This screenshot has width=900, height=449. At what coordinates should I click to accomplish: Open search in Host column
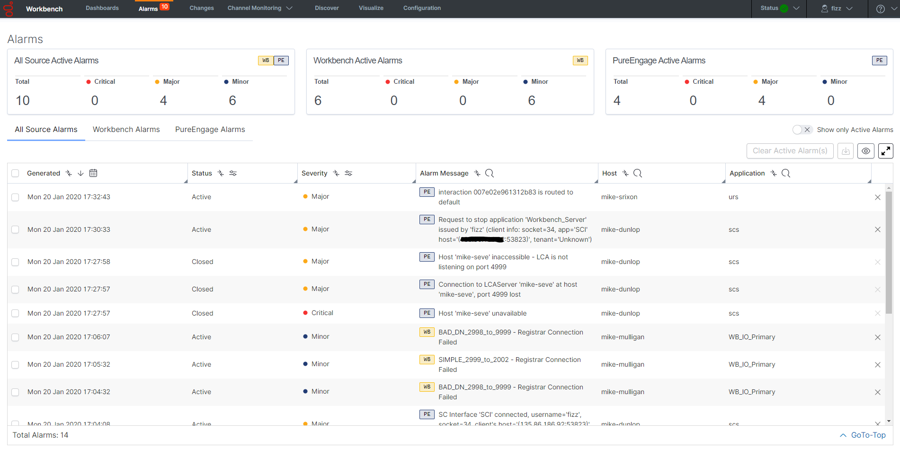pos(638,173)
